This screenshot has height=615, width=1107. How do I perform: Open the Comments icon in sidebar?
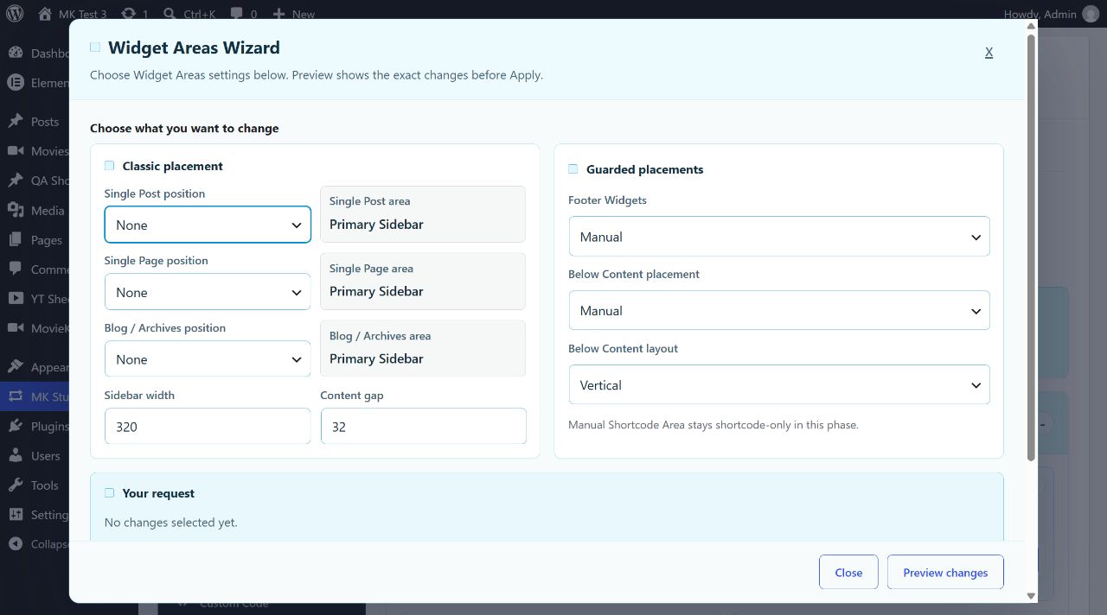pos(16,269)
